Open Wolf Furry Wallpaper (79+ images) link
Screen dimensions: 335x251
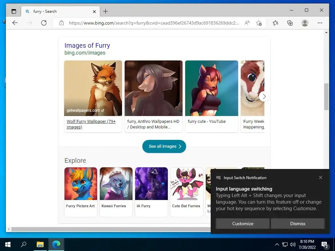[x=91, y=124]
